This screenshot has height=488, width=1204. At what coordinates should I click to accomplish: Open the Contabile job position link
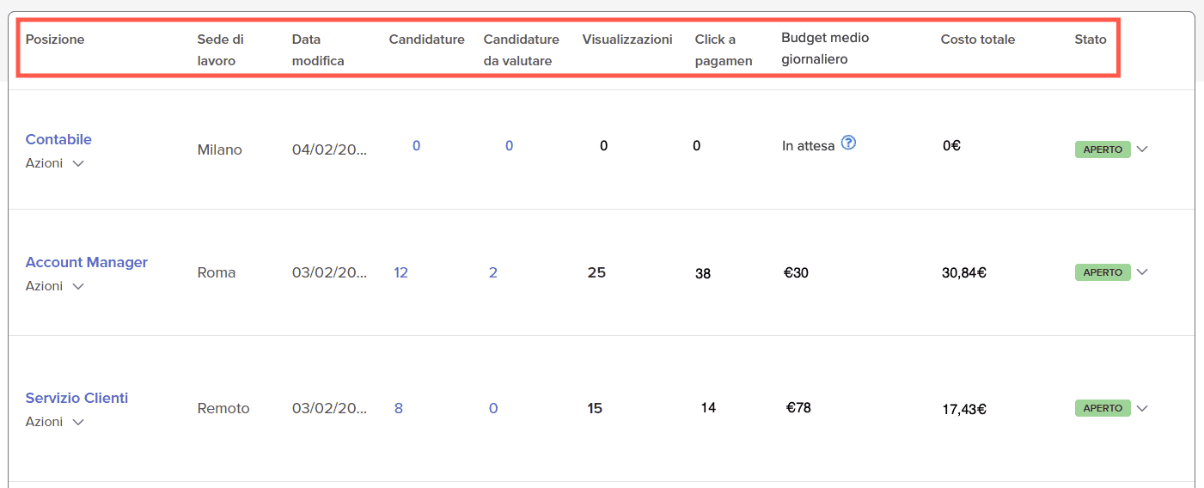pos(58,139)
